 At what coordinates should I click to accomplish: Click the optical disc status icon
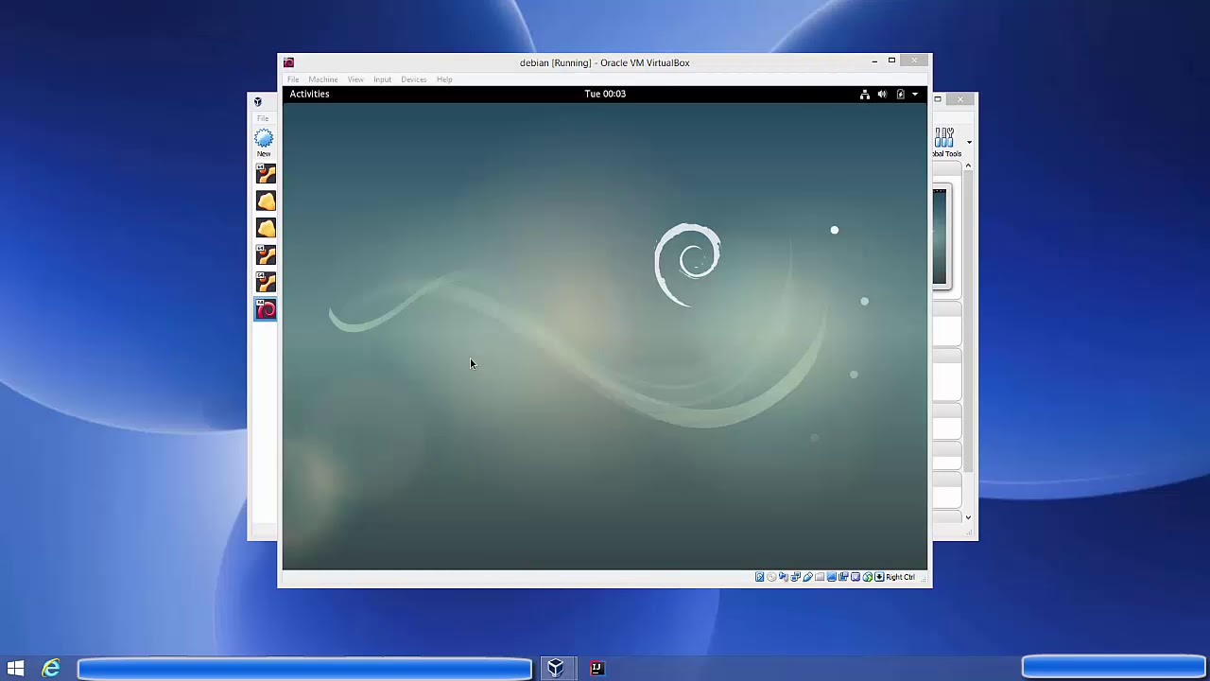pyautogui.click(x=771, y=577)
